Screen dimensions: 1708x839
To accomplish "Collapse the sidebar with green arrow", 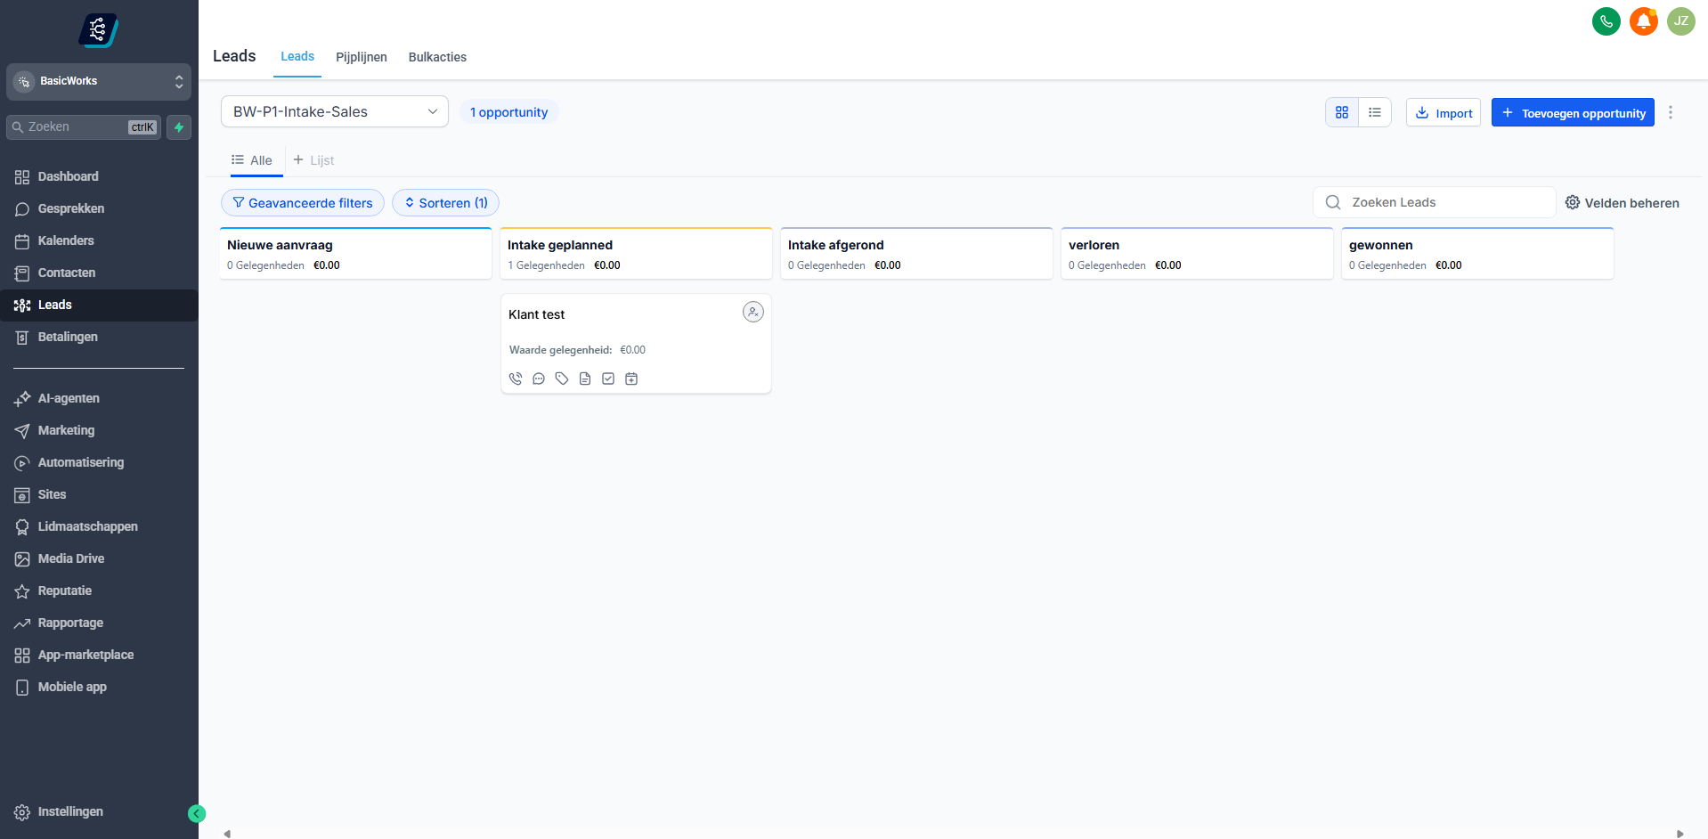I will pos(197,813).
